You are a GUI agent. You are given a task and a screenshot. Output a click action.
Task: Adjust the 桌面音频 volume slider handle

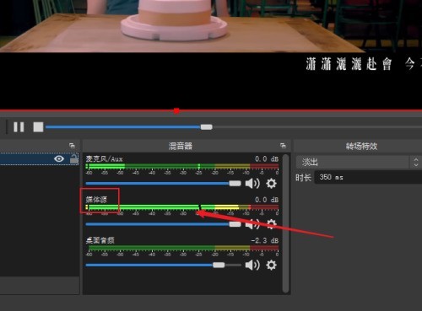point(219,265)
